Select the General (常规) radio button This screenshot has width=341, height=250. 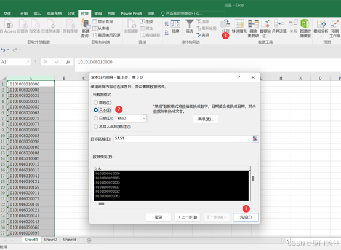95,103
